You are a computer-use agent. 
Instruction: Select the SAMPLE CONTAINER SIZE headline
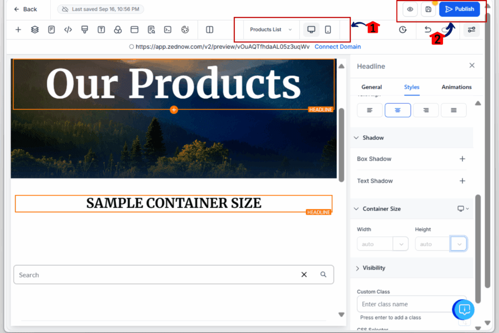[173, 203]
